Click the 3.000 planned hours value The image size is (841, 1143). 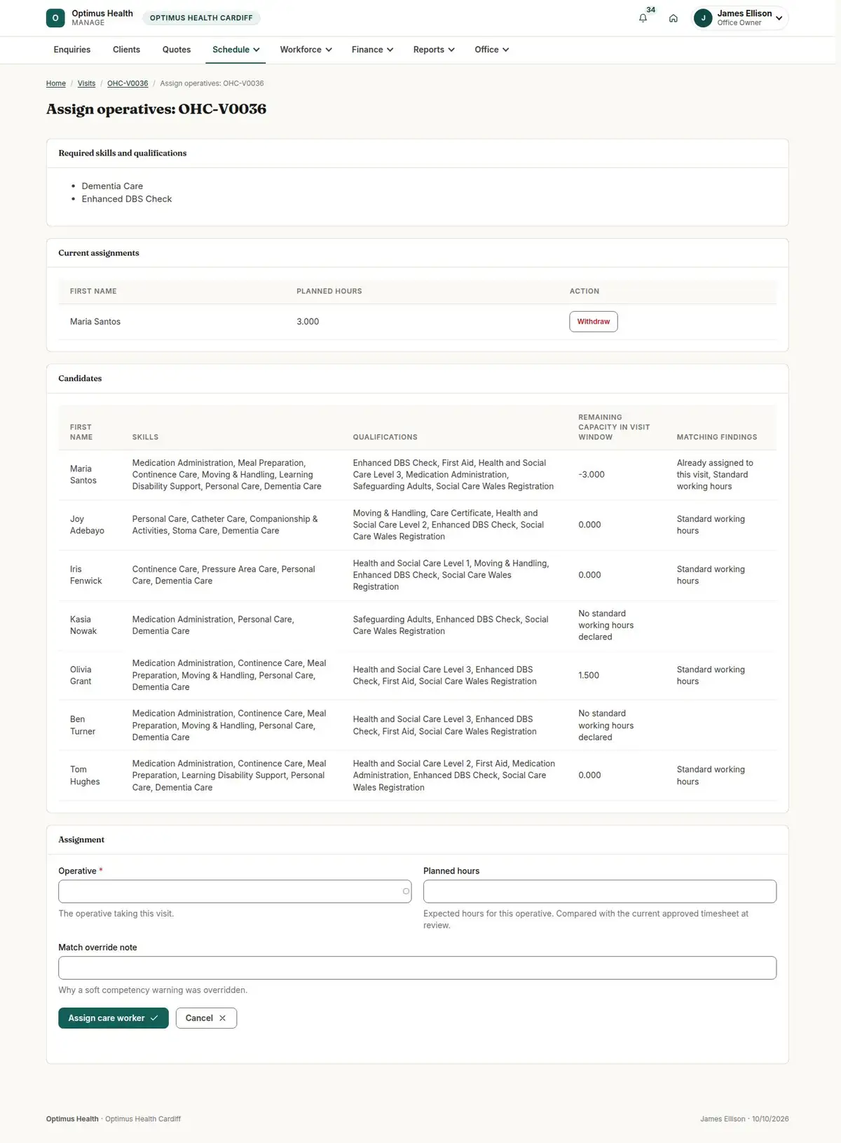pyautogui.click(x=308, y=321)
